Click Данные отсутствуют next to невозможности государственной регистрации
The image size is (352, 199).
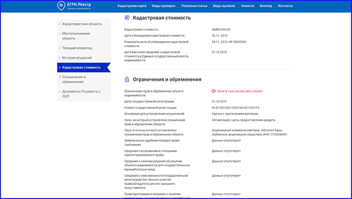226,176
